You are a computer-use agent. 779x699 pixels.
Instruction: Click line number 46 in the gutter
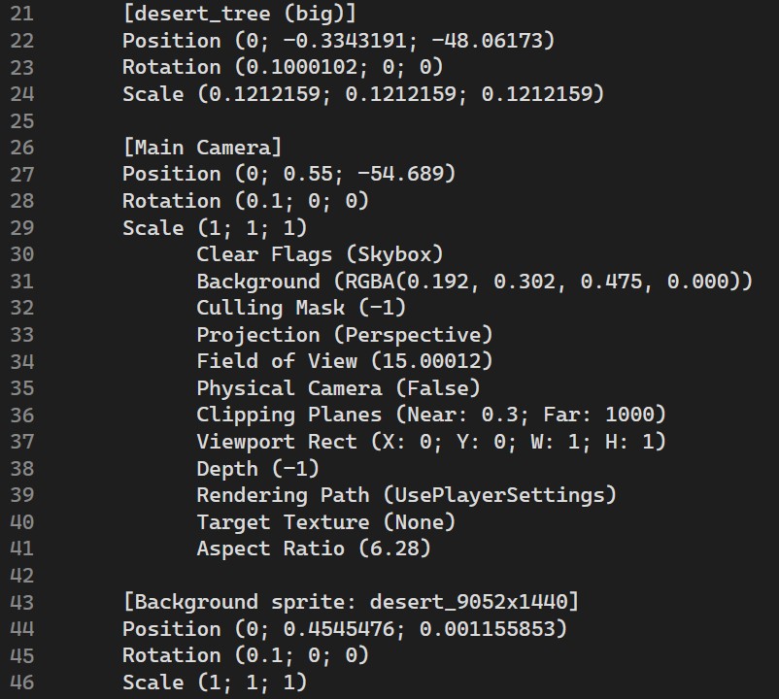pos(21,682)
